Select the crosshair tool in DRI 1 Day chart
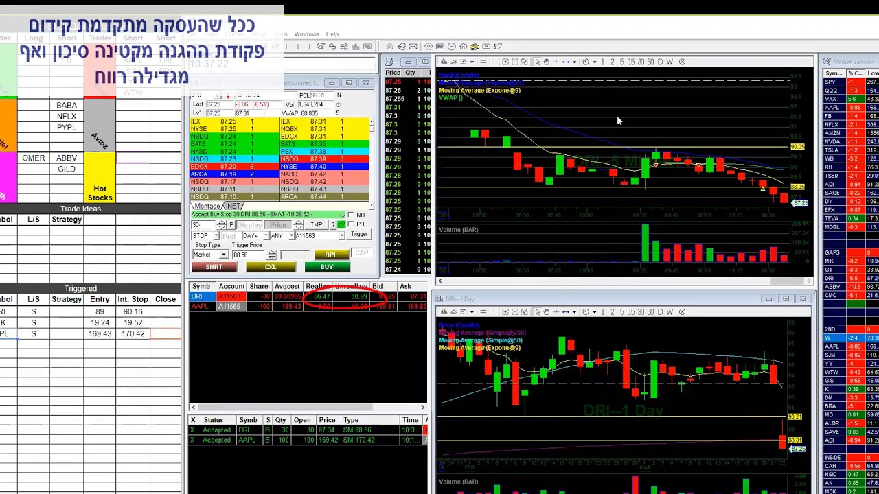The width and height of the screenshot is (879, 494). click(x=556, y=311)
